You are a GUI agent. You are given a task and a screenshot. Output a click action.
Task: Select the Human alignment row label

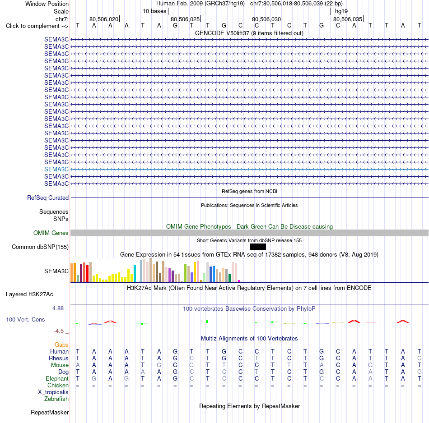click(x=59, y=351)
